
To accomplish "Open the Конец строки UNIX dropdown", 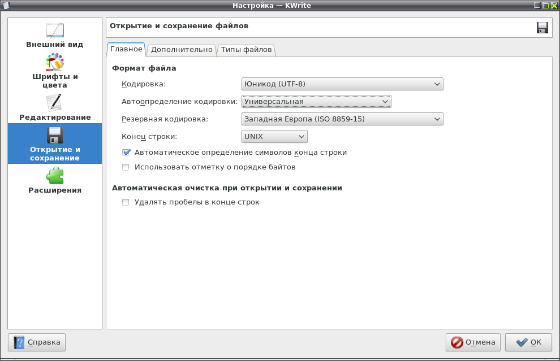I will tap(274, 137).
